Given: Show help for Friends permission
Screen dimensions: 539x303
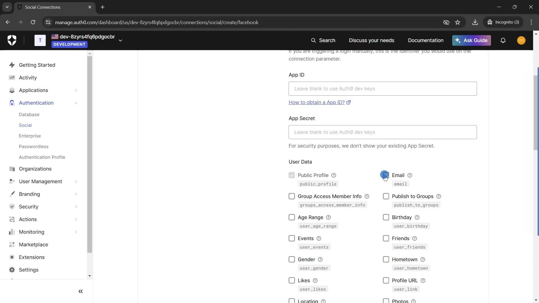Looking at the screenshot, I should [415, 238].
